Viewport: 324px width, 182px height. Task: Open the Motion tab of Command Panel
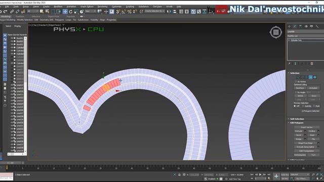pyautogui.click(x=306, y=26)
